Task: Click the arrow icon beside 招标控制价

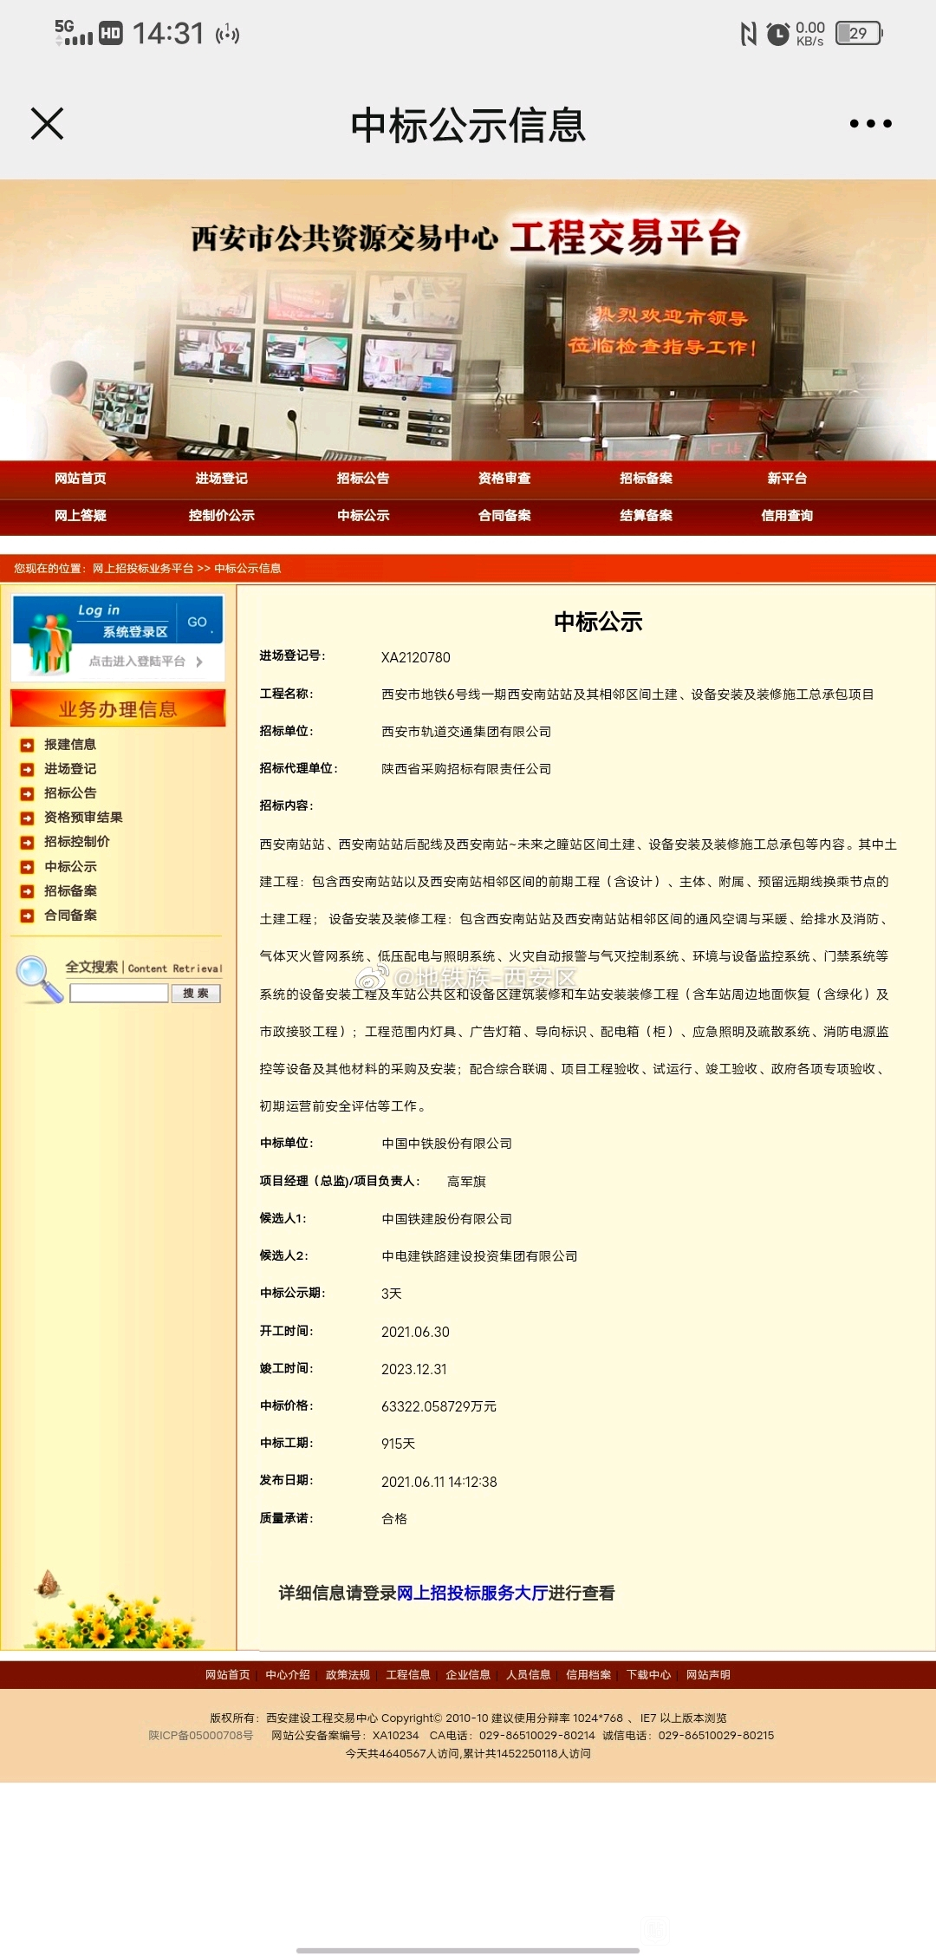Action: click(x=27, y=842)
